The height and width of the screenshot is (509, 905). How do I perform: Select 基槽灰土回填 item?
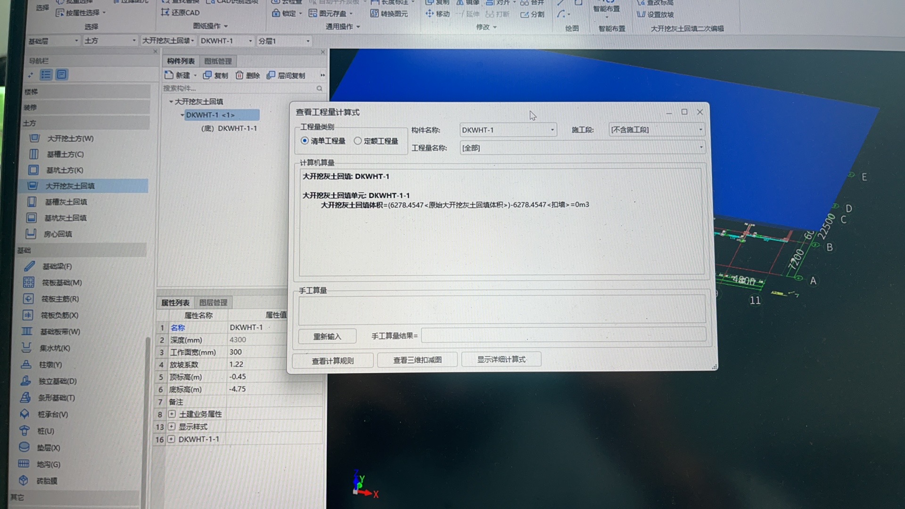click(x=66, y=202)
